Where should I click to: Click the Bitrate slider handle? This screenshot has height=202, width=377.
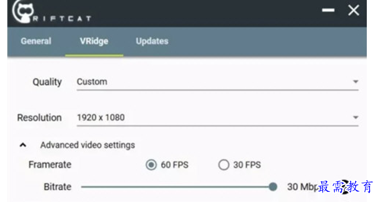(x=273, y=186)
